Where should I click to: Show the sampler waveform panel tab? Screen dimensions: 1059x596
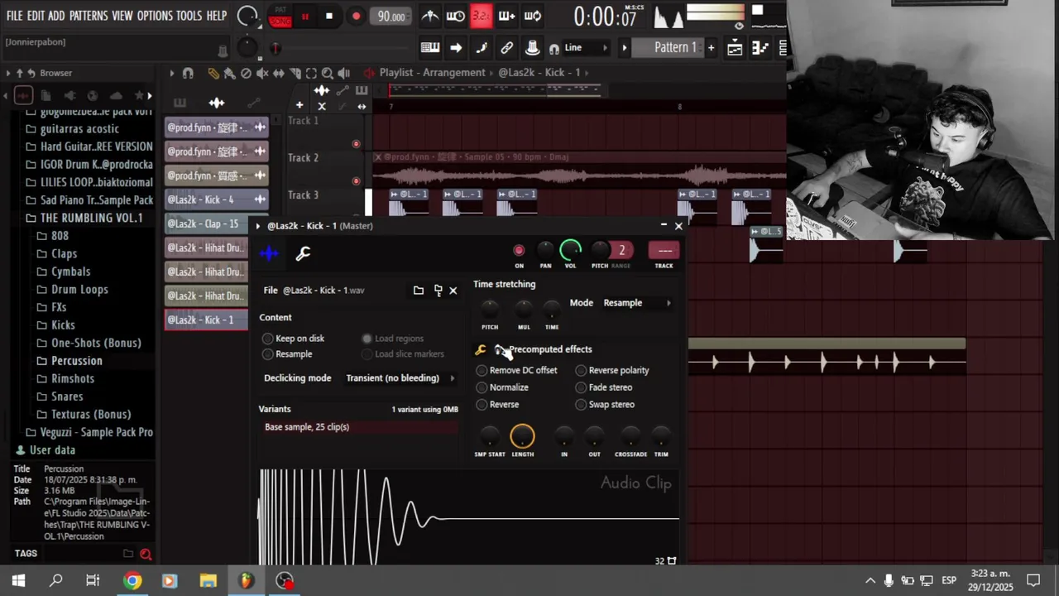[269, 253]
